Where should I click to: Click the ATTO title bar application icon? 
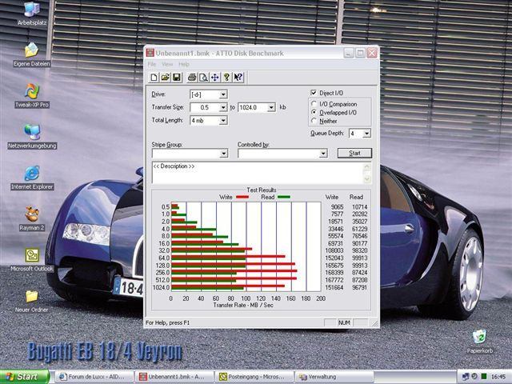point(150,53)
